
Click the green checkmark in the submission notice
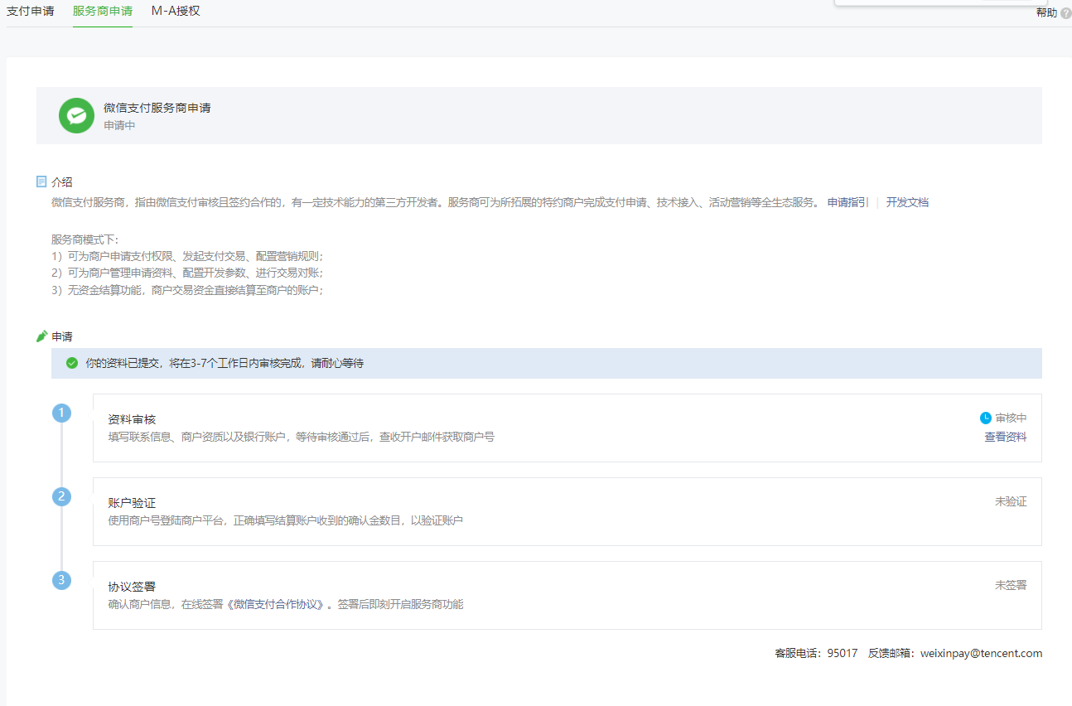(x=72, y=363)
